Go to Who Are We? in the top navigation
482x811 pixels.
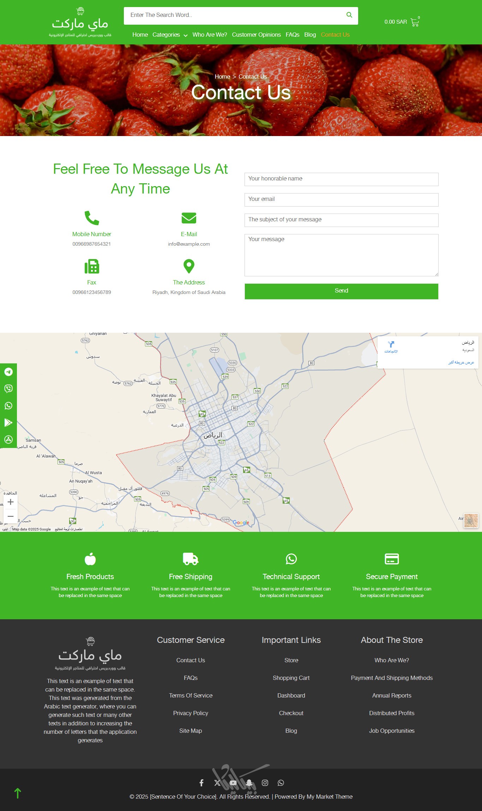210,35
